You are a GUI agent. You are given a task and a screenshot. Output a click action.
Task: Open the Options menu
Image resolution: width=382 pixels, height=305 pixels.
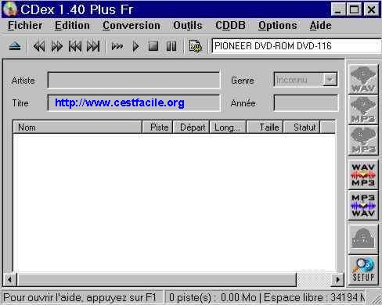(x=278, y=26)
